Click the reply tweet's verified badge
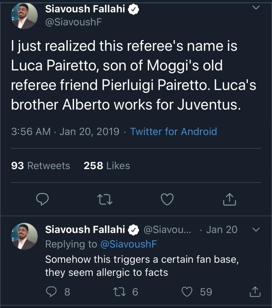Viewport: 272px width, 308px height. point(134,230)
